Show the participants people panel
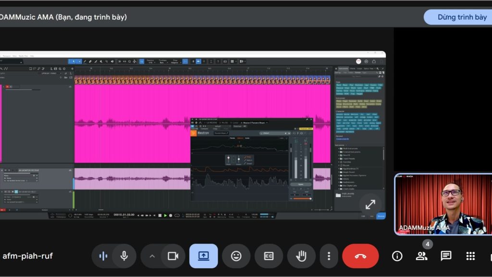Viewport: 492px width, 277px height. (x=421, y=256)
